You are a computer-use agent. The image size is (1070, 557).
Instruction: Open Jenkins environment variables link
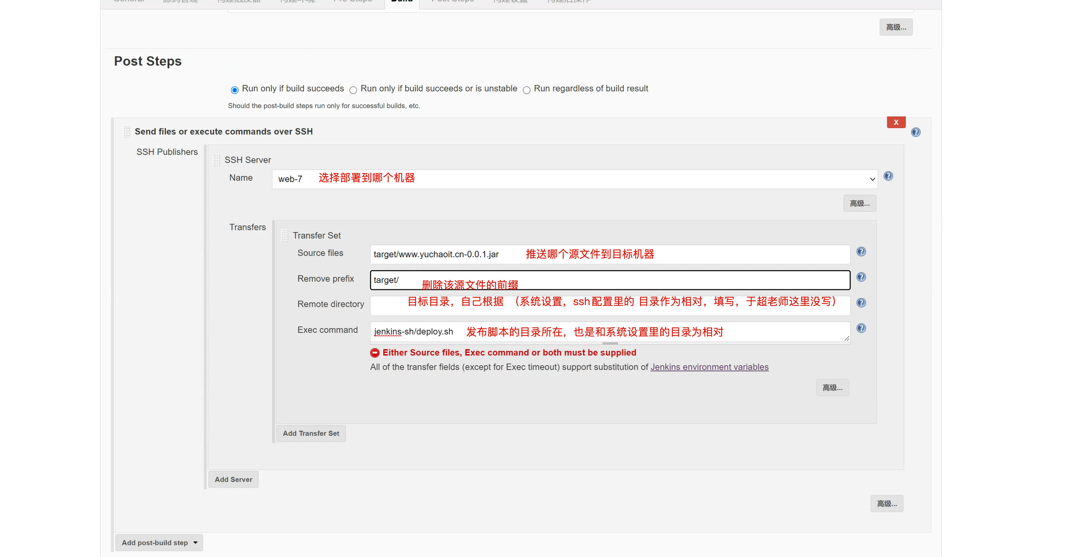click(709, 367)
